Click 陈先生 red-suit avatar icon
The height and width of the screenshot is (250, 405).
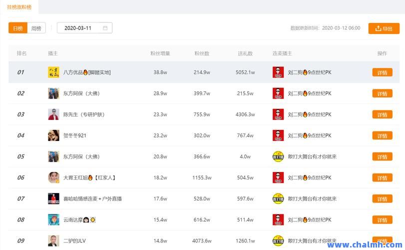coord(53,114)
